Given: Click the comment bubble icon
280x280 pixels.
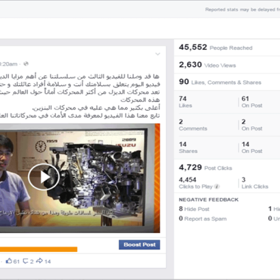Looking at the screenshot, I should [x=26, y=261].
